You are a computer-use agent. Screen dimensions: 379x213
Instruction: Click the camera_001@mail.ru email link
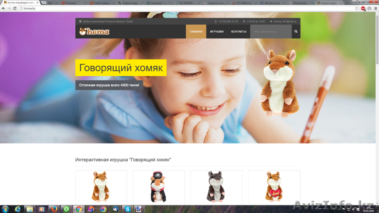tap(285, 21)
